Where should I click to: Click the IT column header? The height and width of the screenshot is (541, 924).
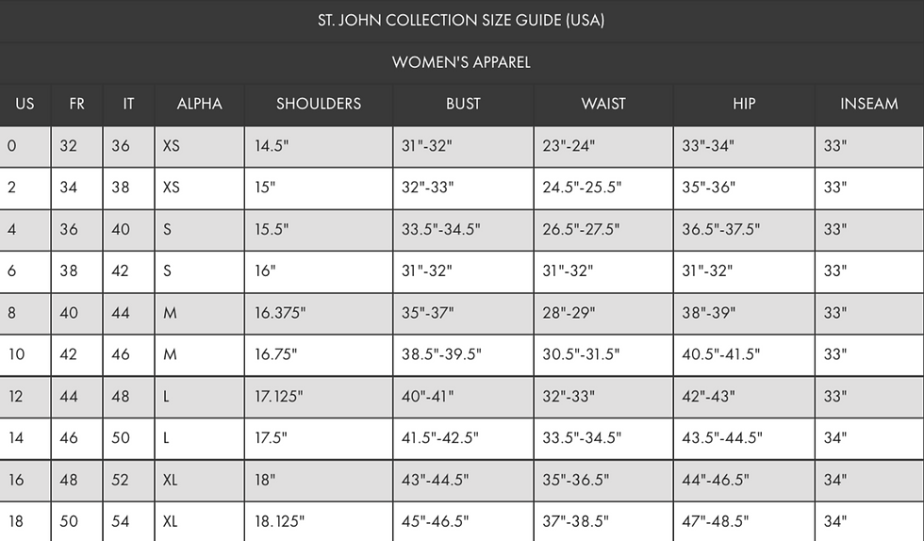(x=128, y=105)
